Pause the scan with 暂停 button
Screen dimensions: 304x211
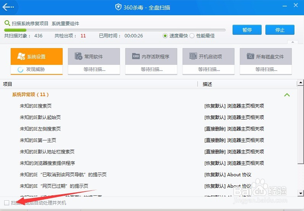pyautogui.click(x=247, y=30)
